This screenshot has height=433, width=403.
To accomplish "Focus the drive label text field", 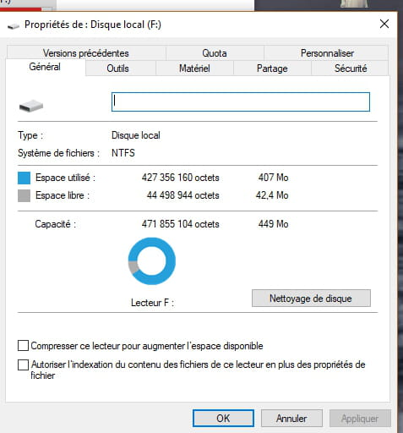I will click(x=241, y=101).
